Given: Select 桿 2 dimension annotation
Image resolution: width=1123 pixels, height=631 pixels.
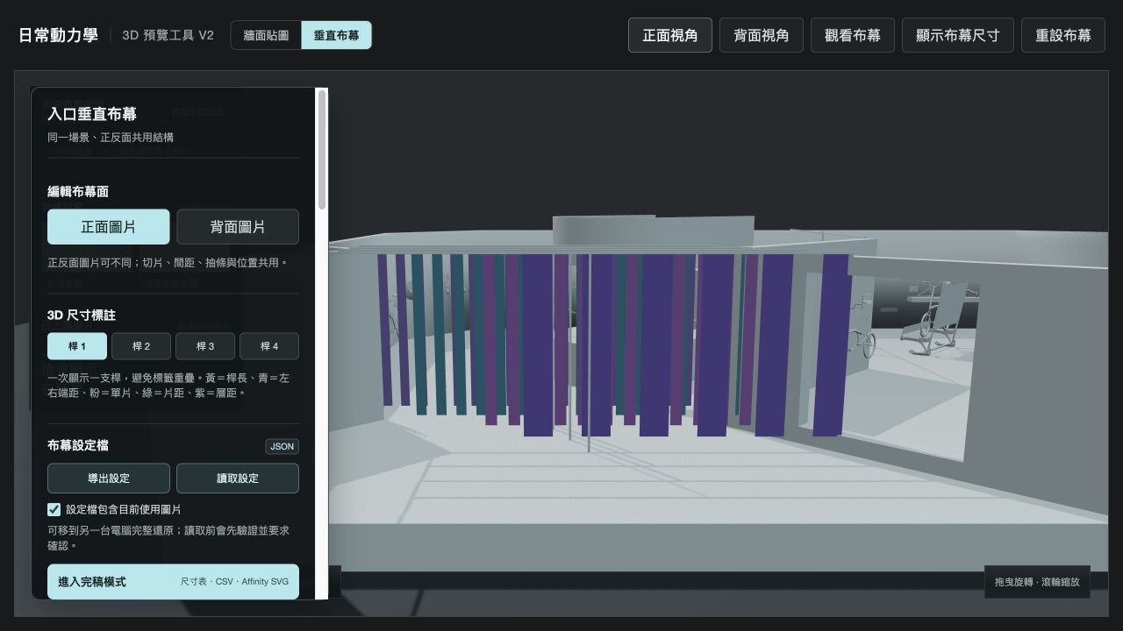Looking at the screenshot, I should [141, 346].
